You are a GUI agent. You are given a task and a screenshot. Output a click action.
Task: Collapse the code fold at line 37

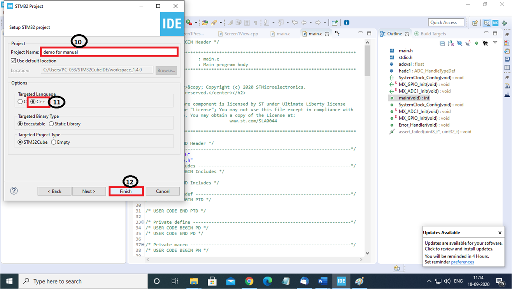pos(143,245)
